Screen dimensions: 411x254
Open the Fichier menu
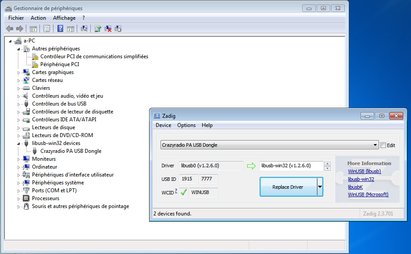coord(16,18)
